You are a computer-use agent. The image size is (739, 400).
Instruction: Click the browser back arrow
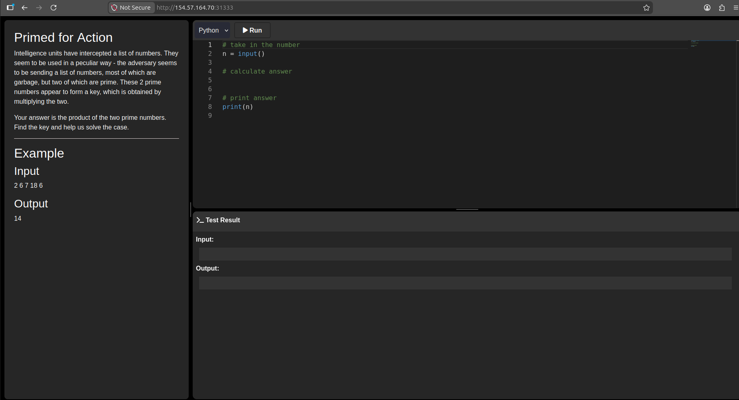click(25, 8)
